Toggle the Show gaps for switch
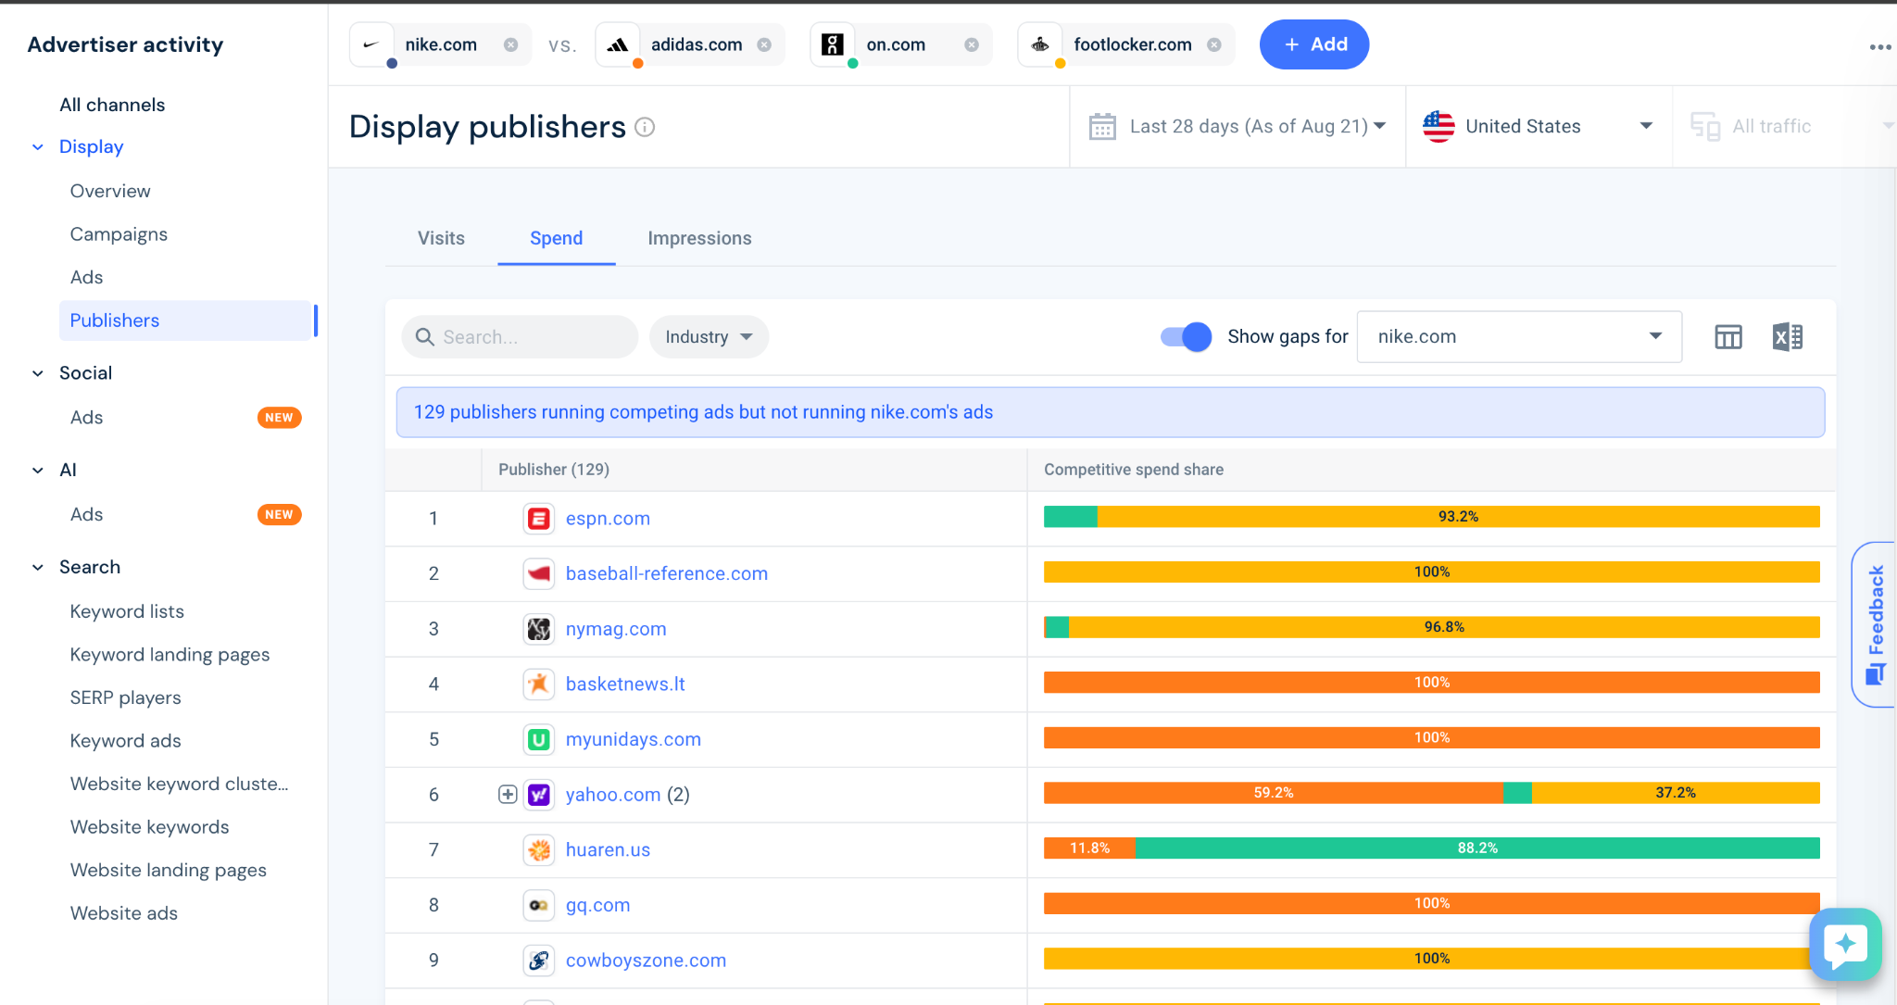The width and height of the screenshot is (1897, 1005). pos(1186,337)
